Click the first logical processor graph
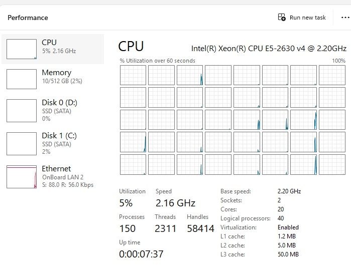Viewport: 351px width, 268px height. [x=133, y=75]
